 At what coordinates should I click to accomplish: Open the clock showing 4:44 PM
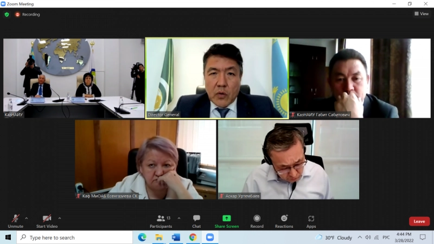(x=404, y=237)
